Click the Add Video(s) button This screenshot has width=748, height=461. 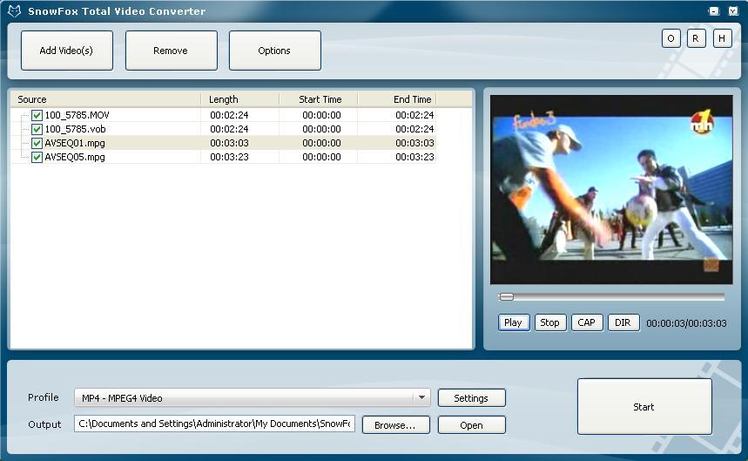[x=67, y=51]
